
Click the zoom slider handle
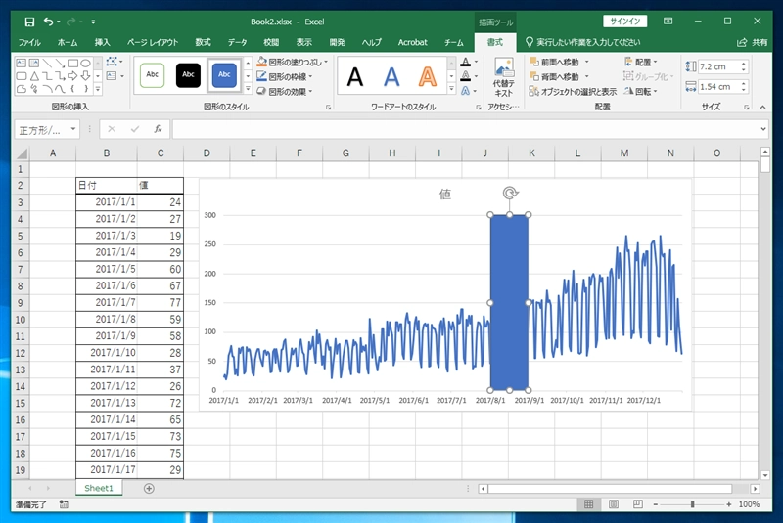[x=692, y=504]
